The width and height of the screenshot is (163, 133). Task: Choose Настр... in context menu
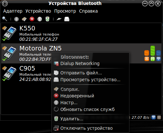tap(90, 103)
